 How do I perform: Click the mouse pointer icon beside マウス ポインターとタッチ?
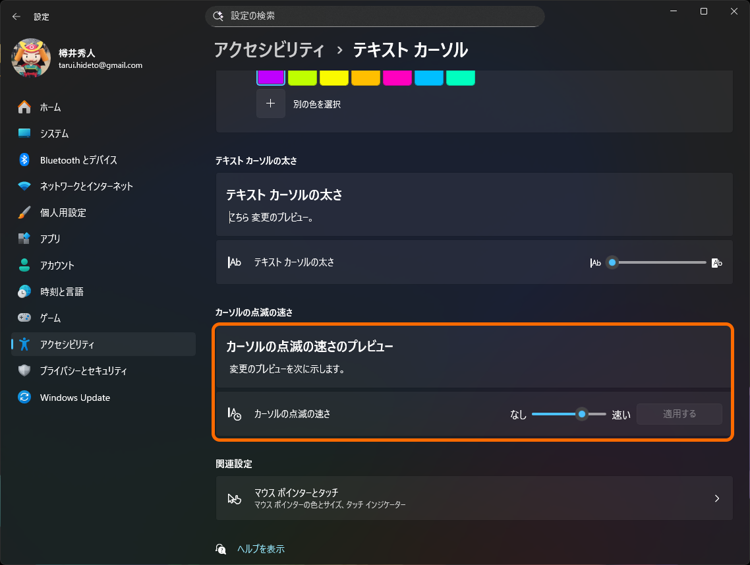(235, 498)
